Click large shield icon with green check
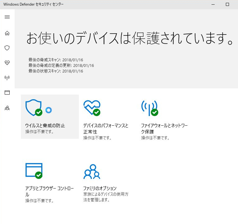Viewport: 238px width, 224px height. (34, 108)
